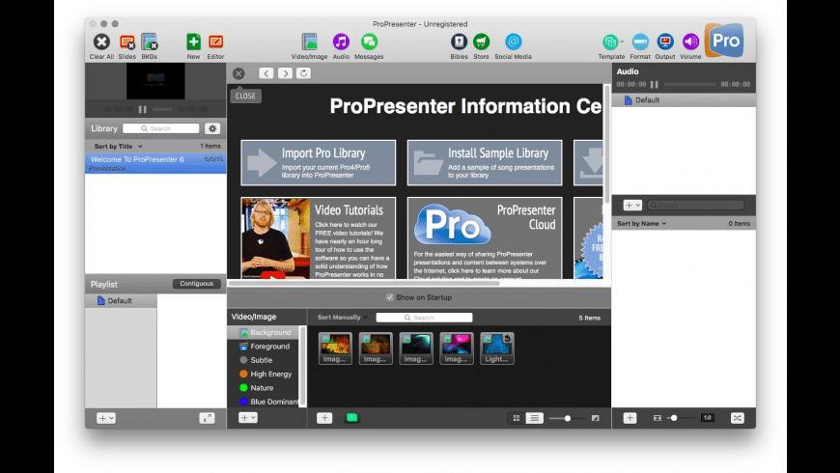Open the Sort by Title dropdown
840x473 pixels.
[119, 146]
